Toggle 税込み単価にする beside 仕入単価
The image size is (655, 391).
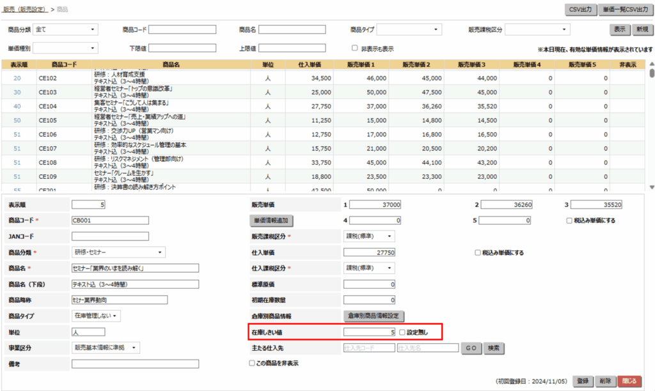click(477, 252)
